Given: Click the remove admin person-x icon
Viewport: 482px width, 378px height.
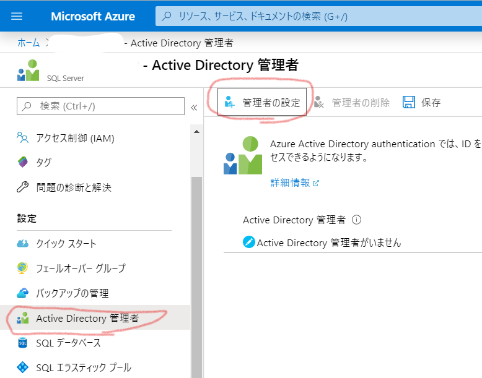Looking at the screenshot, I should (x=319, y=102).
